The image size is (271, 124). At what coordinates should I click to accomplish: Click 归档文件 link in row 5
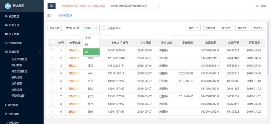tap(74, 81)
